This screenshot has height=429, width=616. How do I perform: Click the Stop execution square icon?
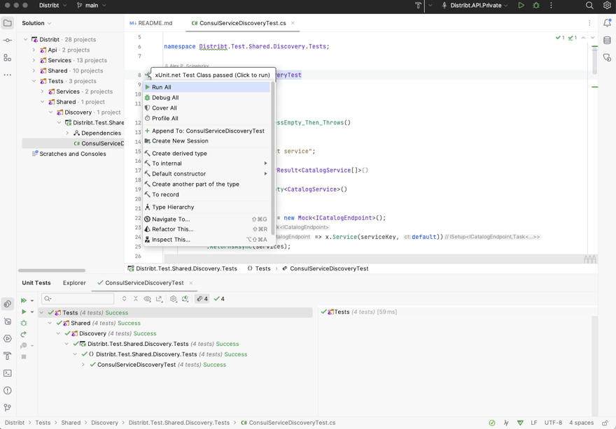(x=24, y=357)
